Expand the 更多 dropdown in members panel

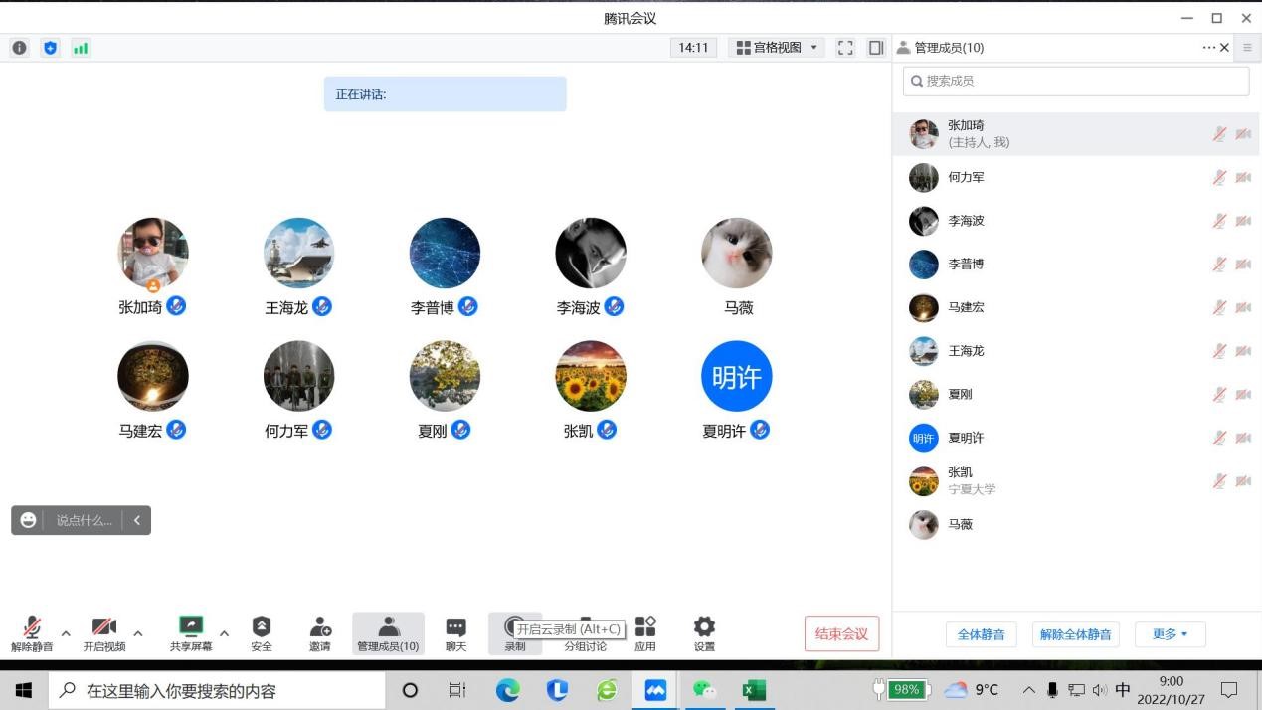coord(1170,634)
